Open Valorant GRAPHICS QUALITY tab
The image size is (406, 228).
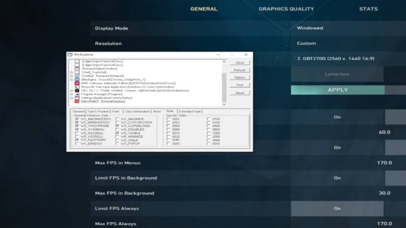click(x=286, y=9)
